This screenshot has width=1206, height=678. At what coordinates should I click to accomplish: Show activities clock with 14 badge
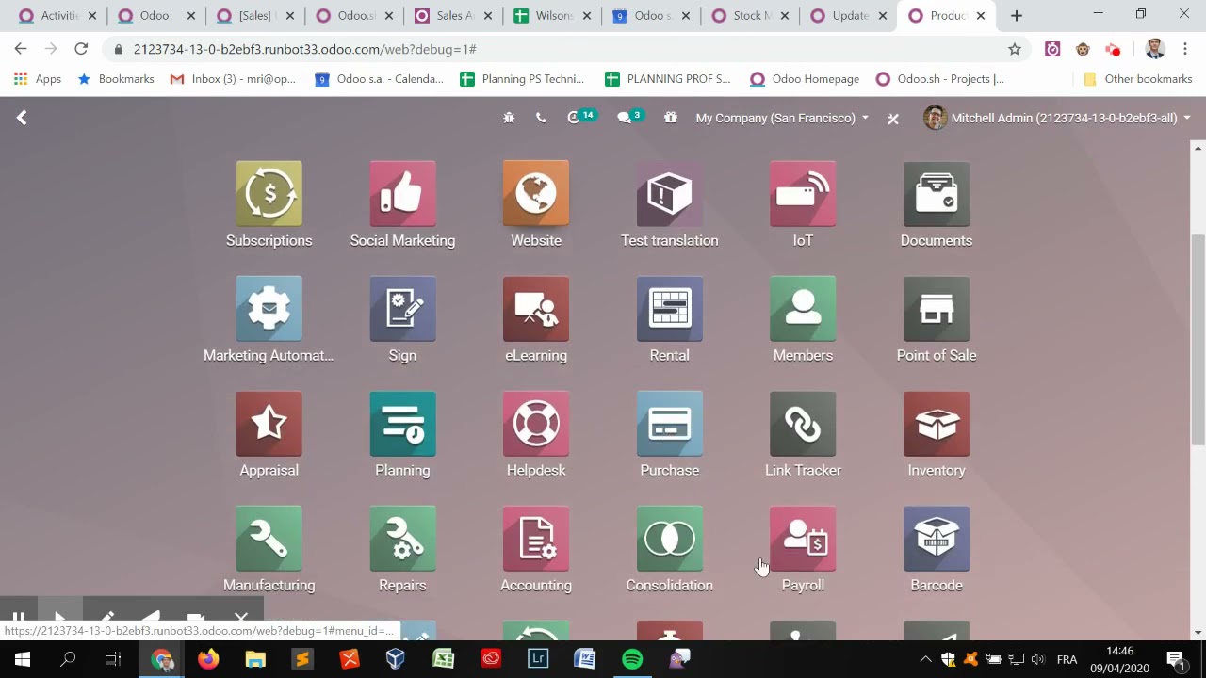pos(580,117)
